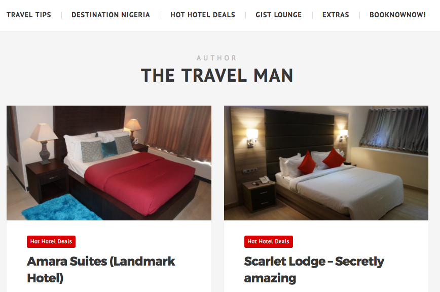Open Scarlet Lodge – Secretly amazing article title
The height and width of the screenshot is (292, 440).
pos(314,270)
